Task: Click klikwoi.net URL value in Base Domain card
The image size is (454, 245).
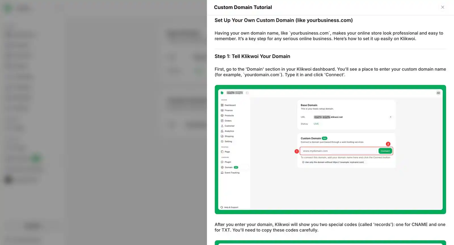Action: pos(328,117)
